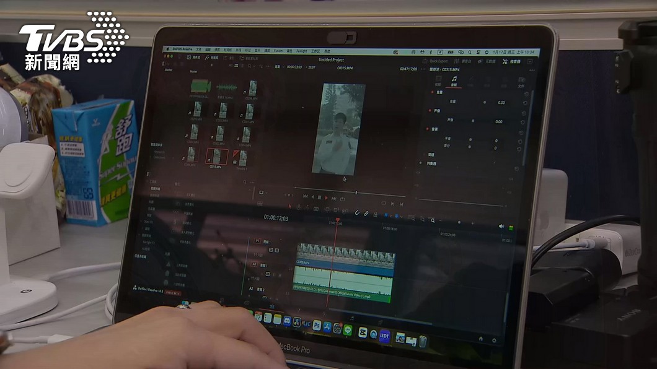Mute audio with the speaker icon

[501, 227]
